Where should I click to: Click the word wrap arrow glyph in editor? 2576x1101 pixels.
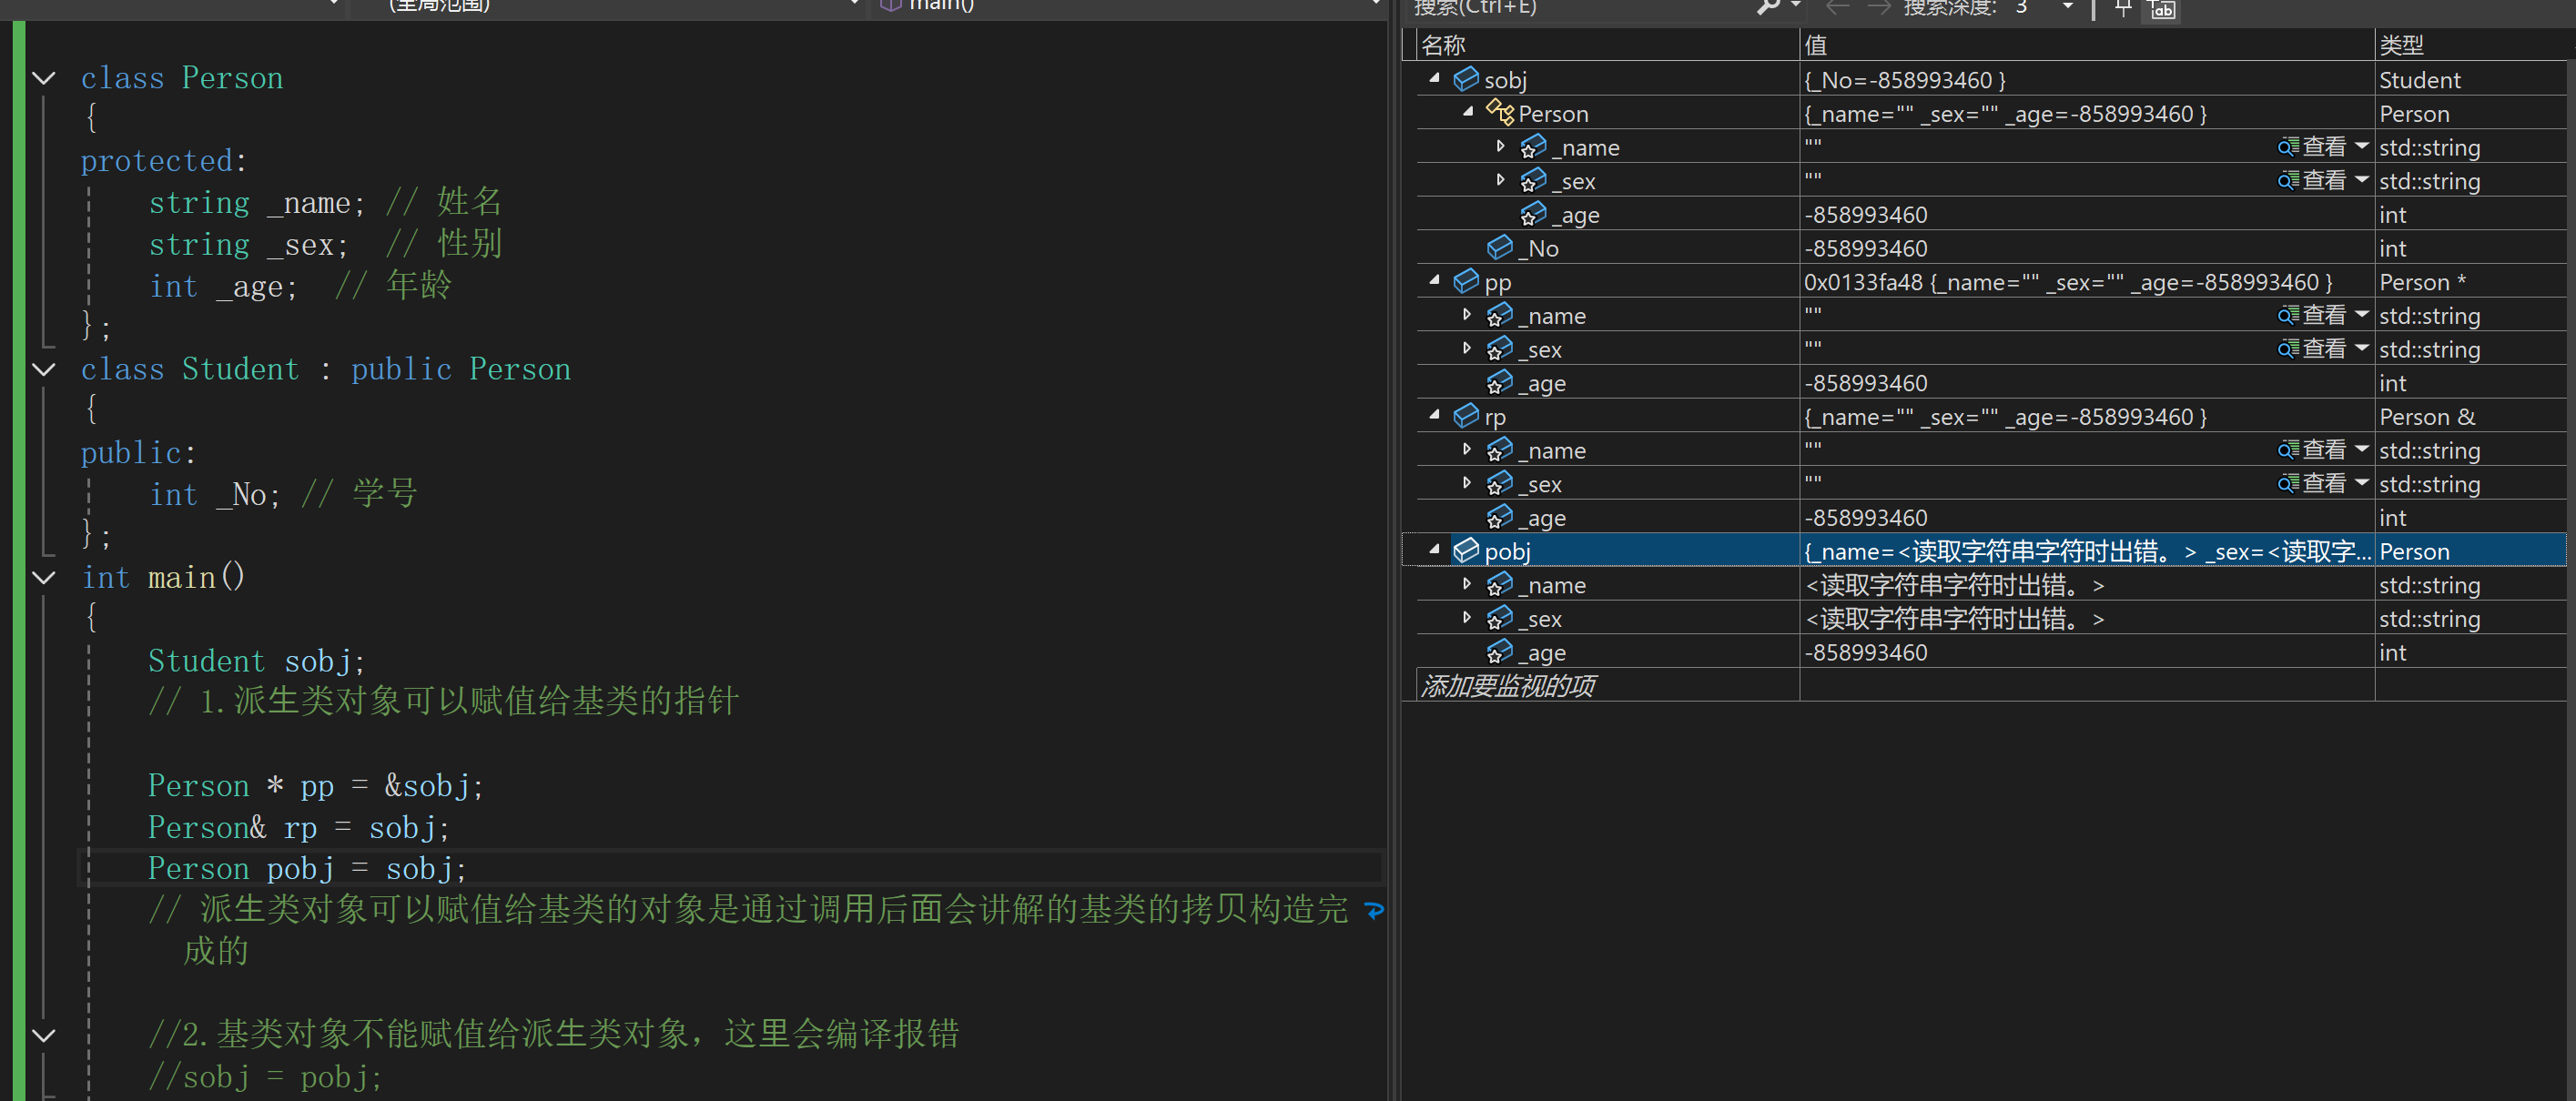pyautogui.click(x=1374, y=910)
